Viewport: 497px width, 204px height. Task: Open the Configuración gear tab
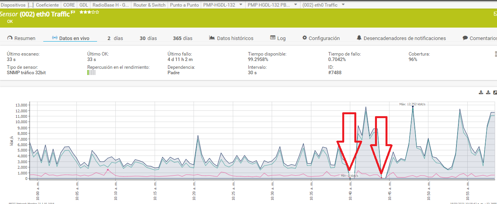(x=321, y=38)
